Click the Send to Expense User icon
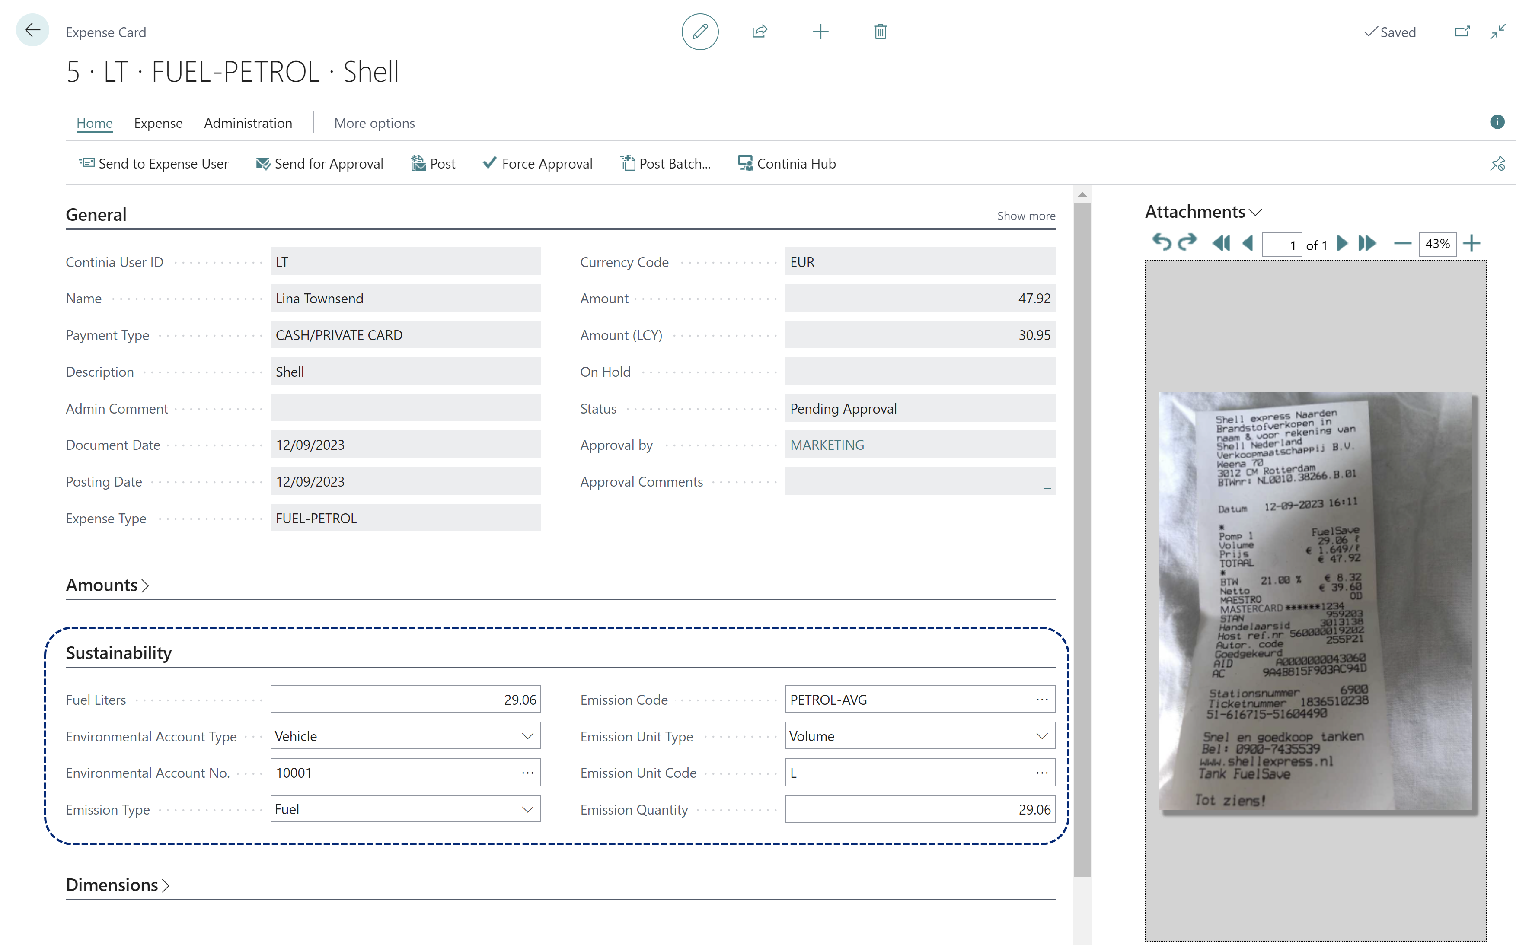Viewport: 1532px width, 945px height. [x=85, y=162]
